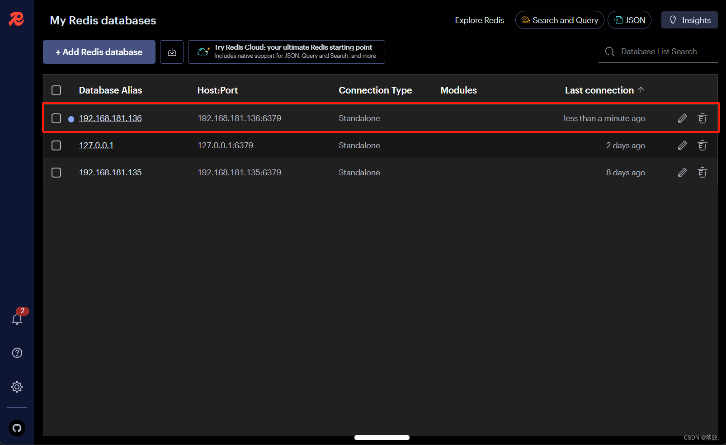Open the 127.0.0.1 database alias link
726x445 pixels.
96,145
